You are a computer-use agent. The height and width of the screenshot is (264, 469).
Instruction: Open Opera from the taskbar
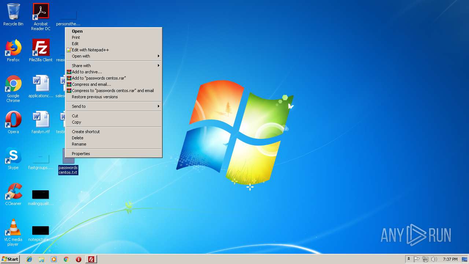coord(78,259)
